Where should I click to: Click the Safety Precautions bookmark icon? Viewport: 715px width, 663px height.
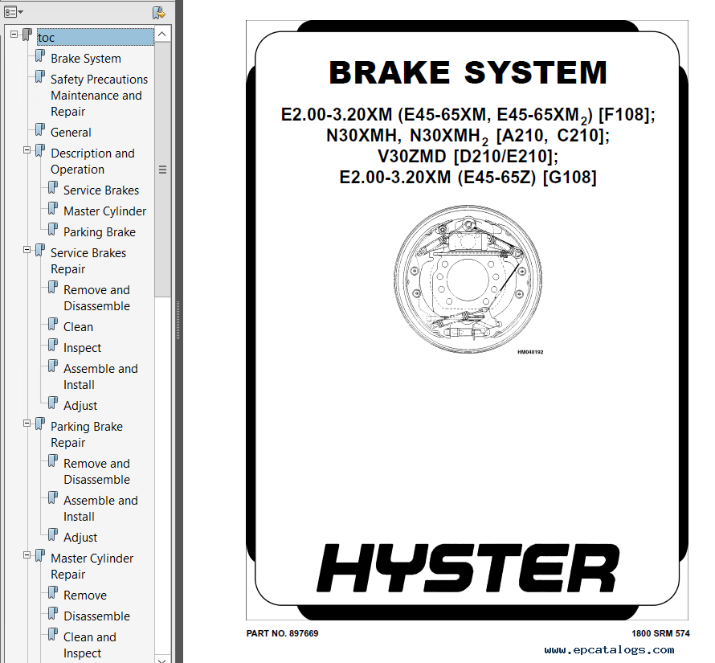click(x=40, y=76)
